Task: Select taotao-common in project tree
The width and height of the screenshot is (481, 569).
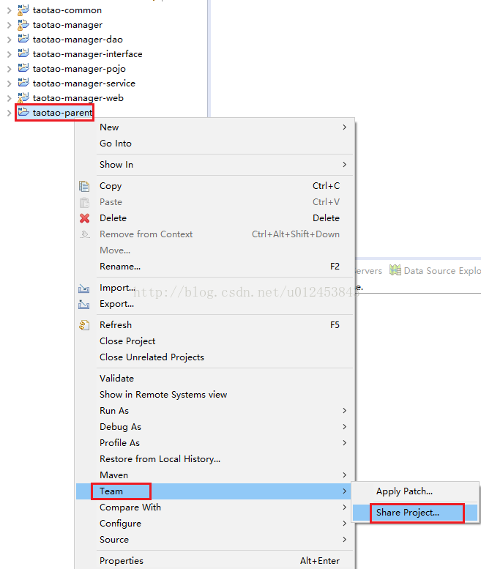Action: coord(67,10)
